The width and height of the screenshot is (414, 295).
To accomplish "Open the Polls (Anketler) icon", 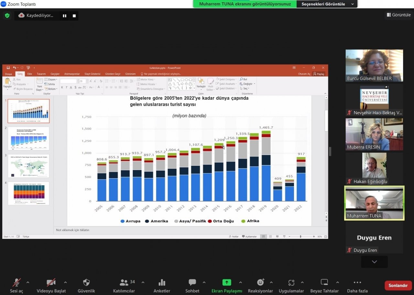I will [x=162, y=283].
